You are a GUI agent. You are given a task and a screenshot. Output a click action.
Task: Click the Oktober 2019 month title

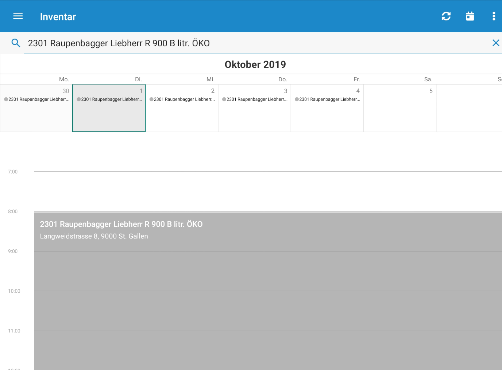pyautogui.click(x=255, y=65)
